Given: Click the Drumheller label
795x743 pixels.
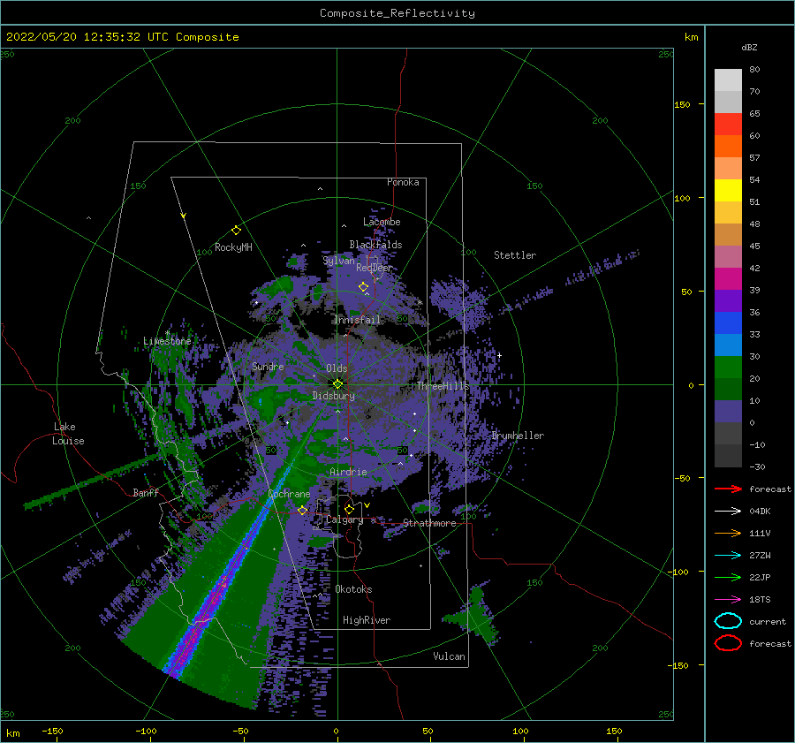Looking at the screenshot, I should (518, 436).
